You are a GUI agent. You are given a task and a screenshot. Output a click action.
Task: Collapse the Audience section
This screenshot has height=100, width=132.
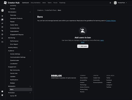[x=30, y=51]
